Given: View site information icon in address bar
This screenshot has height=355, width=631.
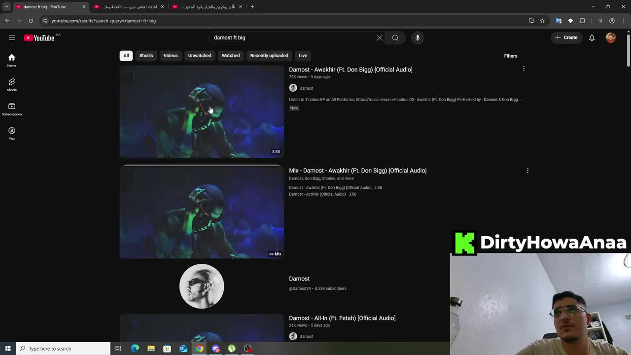Looking at the screenshot, I should pos(45,21).
